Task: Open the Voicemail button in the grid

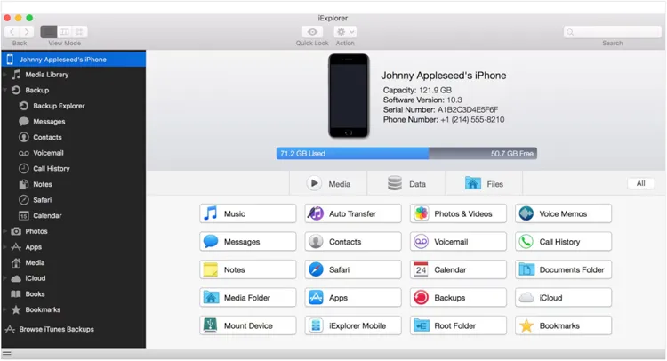Action: point(458,242)
